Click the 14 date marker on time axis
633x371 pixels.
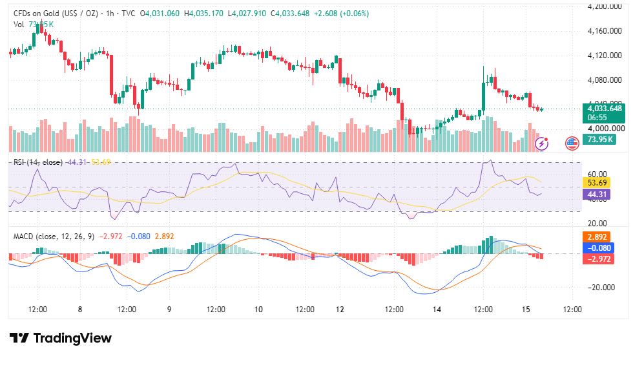click(437, 310)
